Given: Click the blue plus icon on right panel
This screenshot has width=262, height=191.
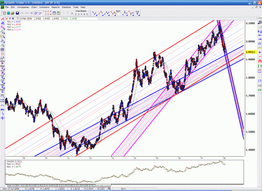Looking at the screenshot, I should click(x=259, y=52).
